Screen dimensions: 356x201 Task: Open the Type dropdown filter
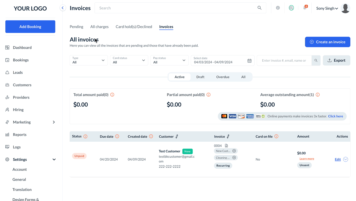tap(89, 60)
